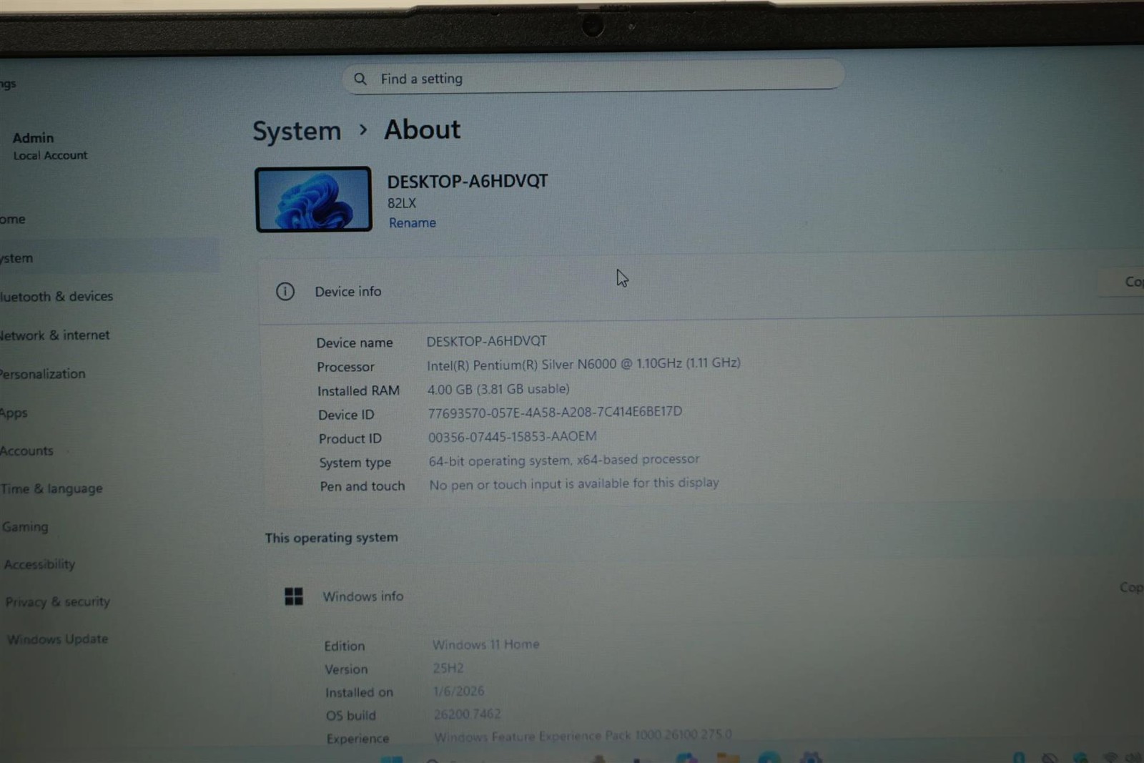Click the Installed RAM label
Image resolution: width=1144 pixels, height=763 pixels.
pyautogui.click(x=358, y=390)
